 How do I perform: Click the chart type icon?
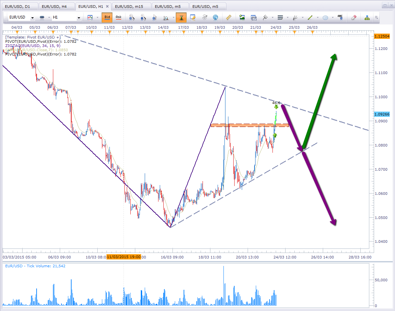click(90, 18)
